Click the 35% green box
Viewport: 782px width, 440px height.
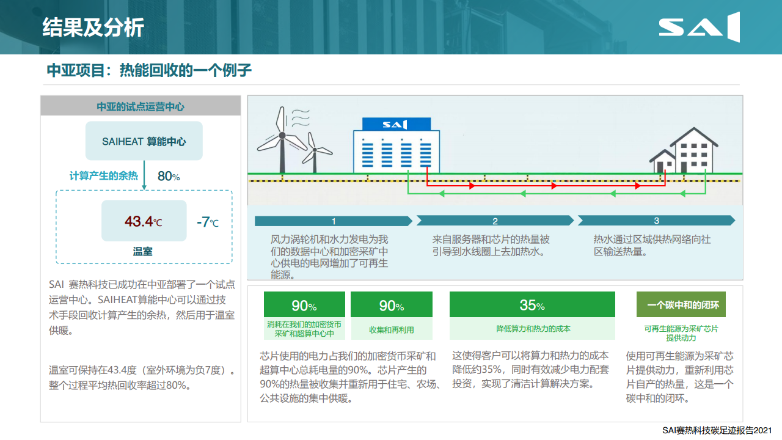(x=532, y=304)
